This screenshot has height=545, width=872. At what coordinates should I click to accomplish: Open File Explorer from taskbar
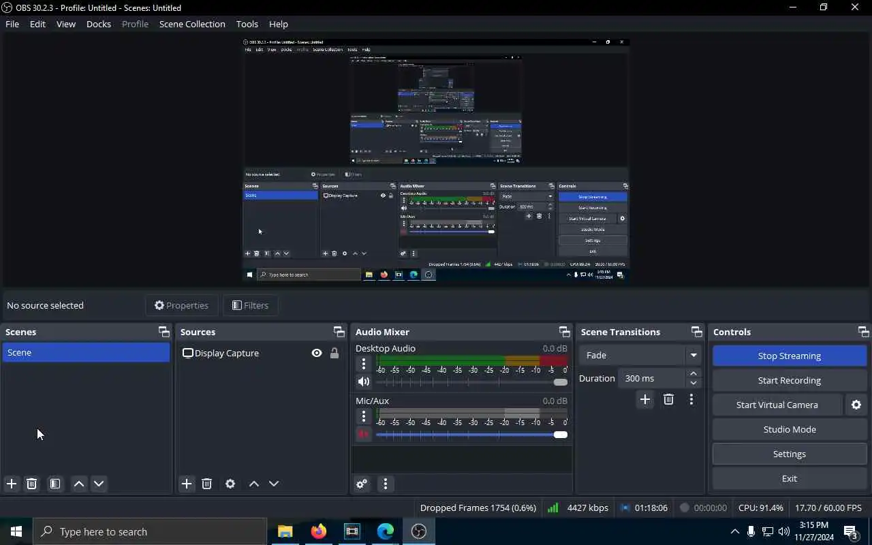click(x=285, y=531)
